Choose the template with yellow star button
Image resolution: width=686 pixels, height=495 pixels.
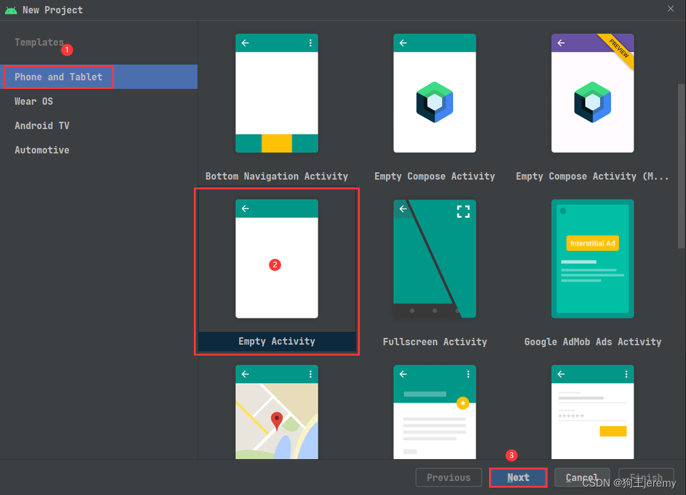tap(434, 412)
